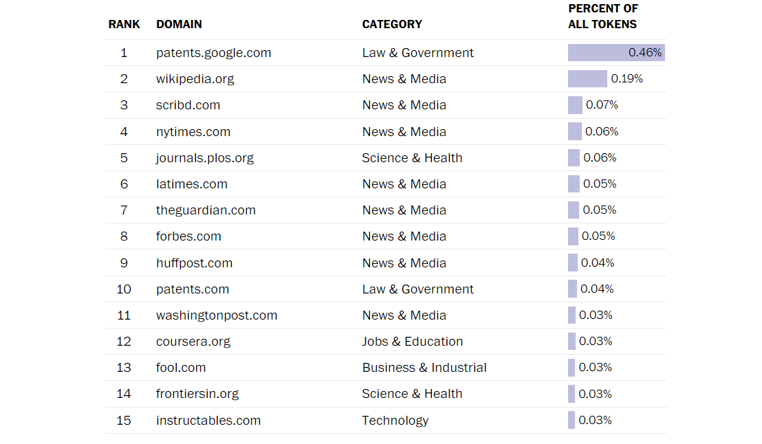Viewport: 762px width, 444px height.
Task: Select the theguardian.com row
Action: [x=385, y=210]
